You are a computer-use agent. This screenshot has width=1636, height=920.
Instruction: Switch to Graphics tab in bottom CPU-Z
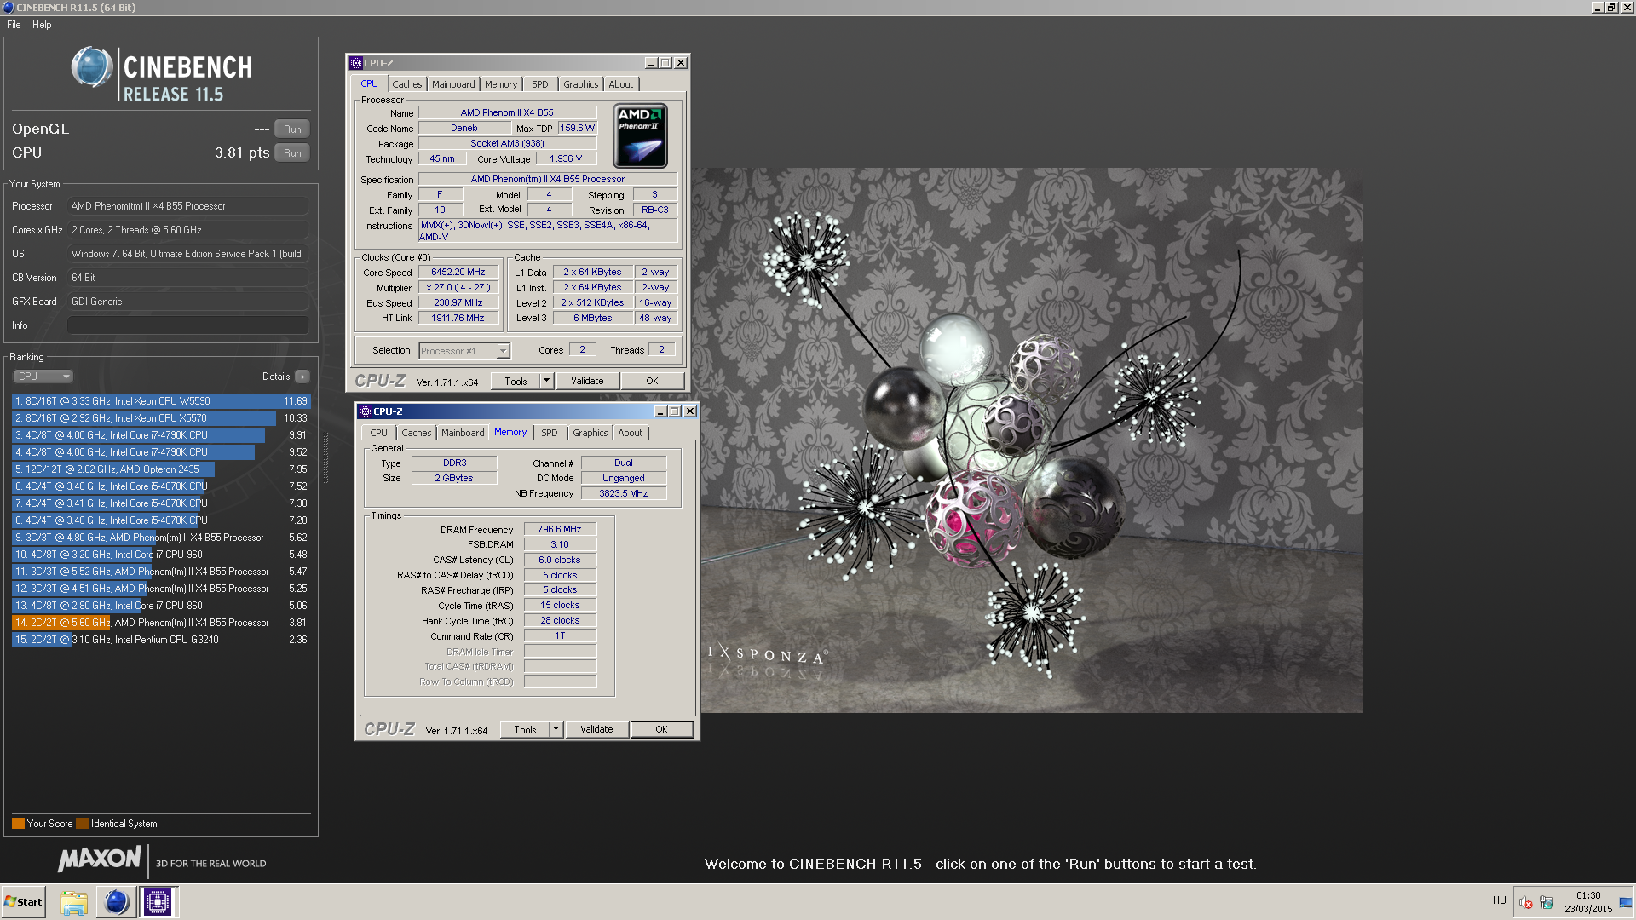point(590,433)
